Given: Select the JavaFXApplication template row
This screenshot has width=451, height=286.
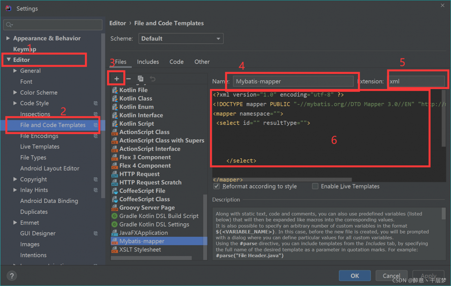Looking at the screenshot, I should [x=159, y=233].
